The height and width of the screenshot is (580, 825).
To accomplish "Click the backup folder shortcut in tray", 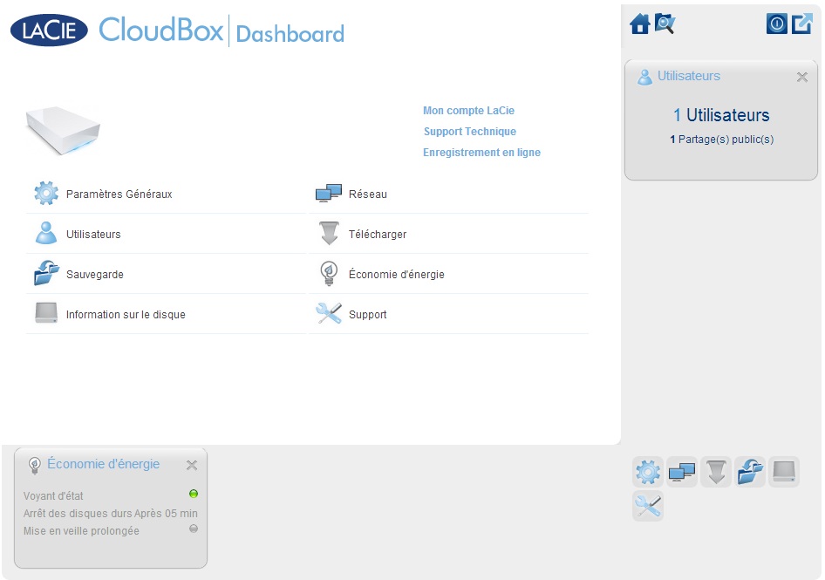I will 750,472.
